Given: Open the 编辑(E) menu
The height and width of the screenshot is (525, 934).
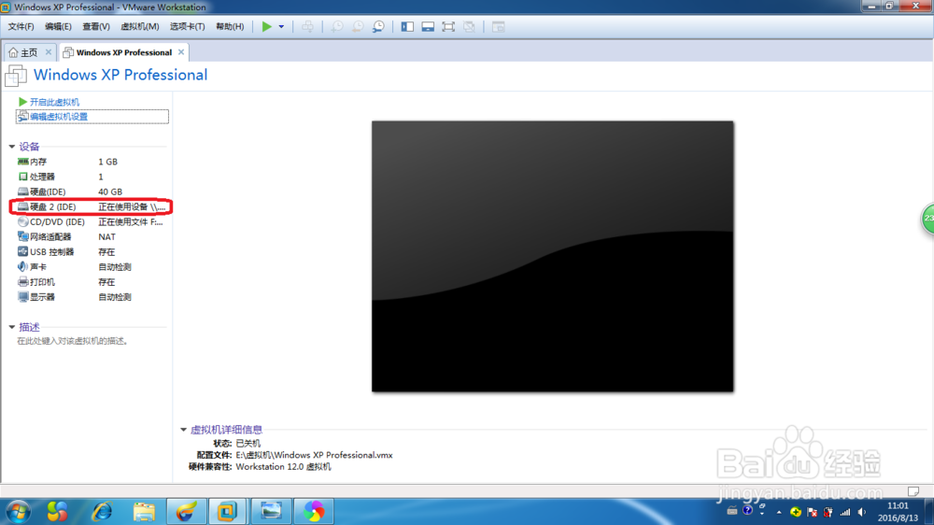Looking at the screenshot, I should tap(58, 26).
